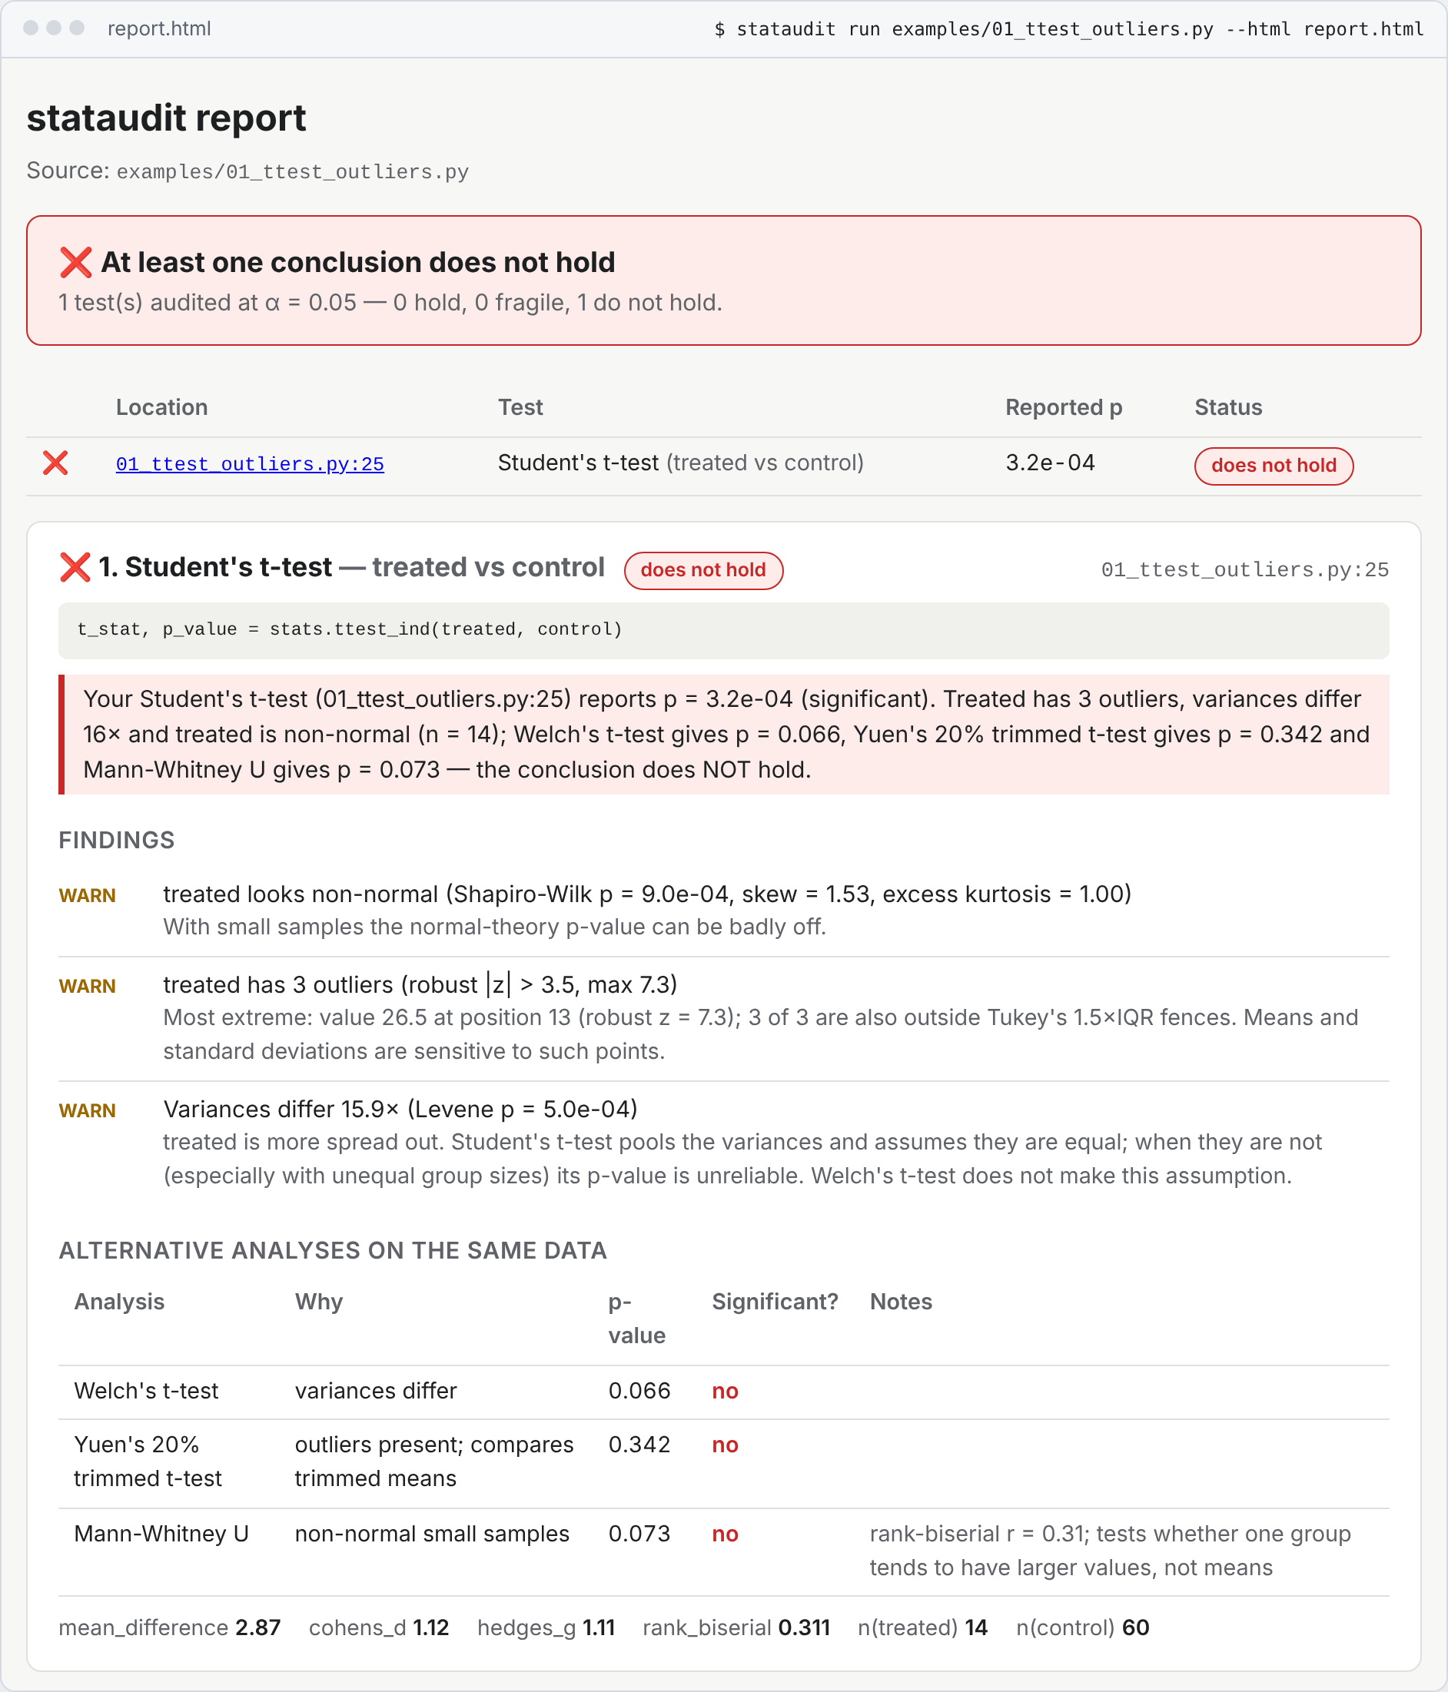Click the 'Status' column header

click(x=1228, y=407)
